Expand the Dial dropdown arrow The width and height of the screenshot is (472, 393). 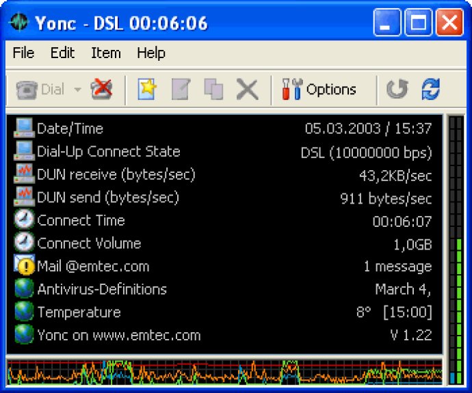(78, 90)
